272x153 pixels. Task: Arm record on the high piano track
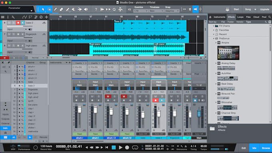pos(18,46)
